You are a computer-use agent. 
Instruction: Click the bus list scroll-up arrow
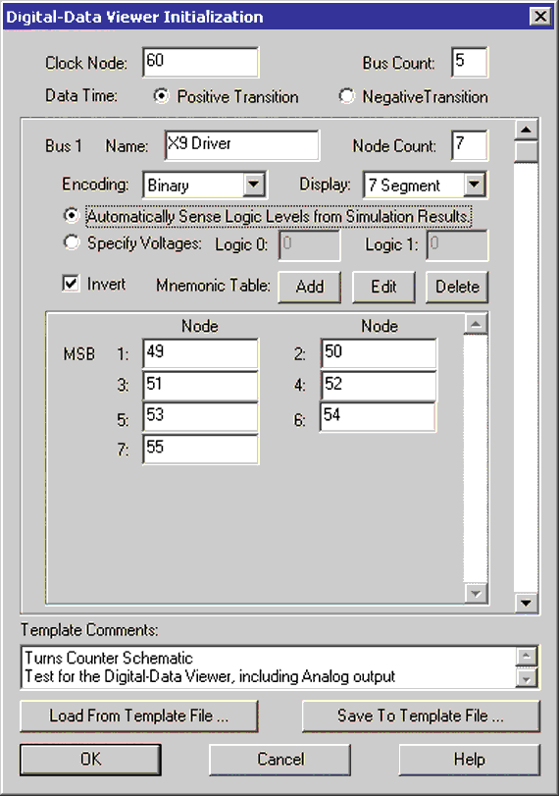pyautogui.click(x=526, y=130)
